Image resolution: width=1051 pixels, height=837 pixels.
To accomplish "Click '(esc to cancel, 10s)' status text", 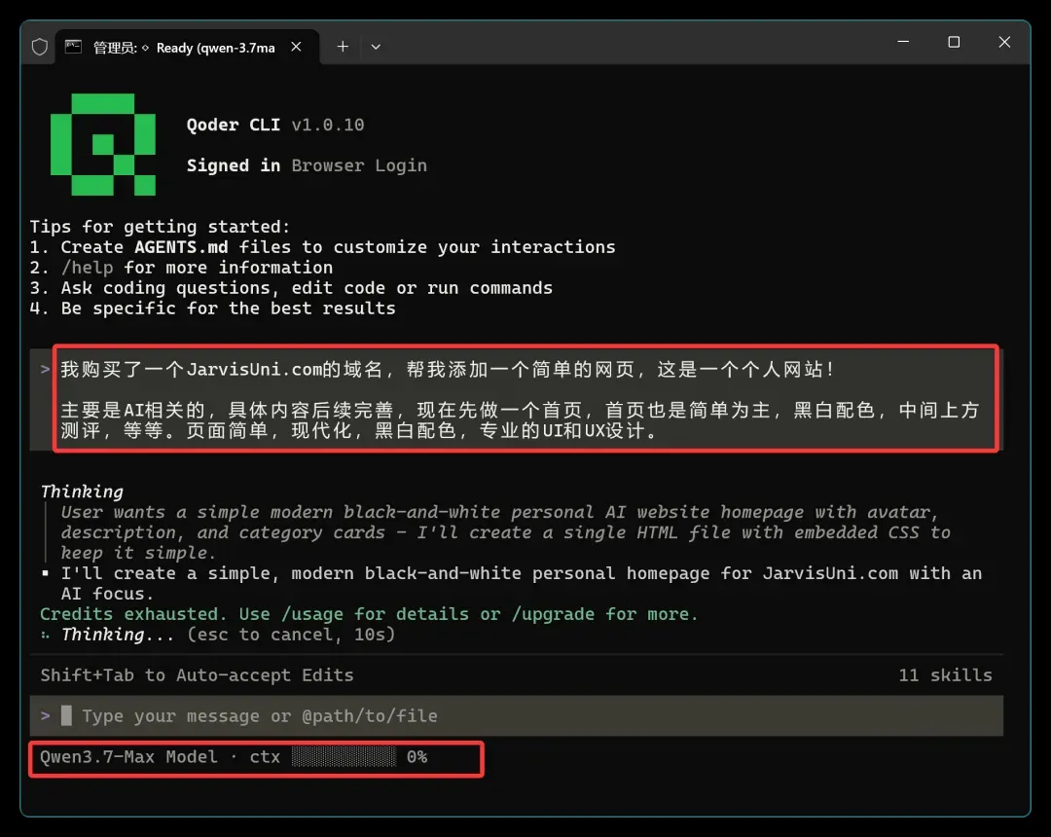I will [x=291, y=635].
